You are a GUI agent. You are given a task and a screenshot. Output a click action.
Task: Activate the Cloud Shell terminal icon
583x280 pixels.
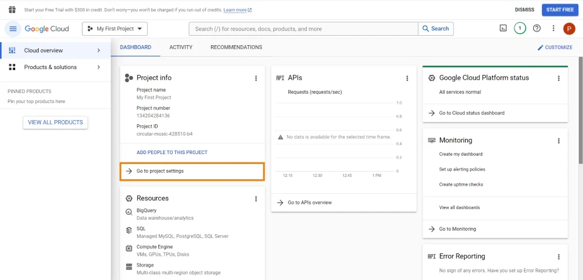(x=503, y=28)
